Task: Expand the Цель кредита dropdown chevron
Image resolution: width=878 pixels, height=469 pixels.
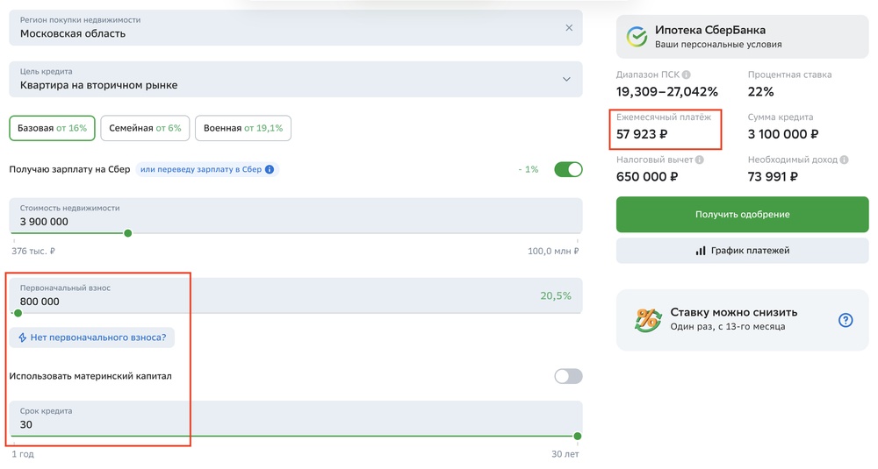Action: [x=566, y=79]
